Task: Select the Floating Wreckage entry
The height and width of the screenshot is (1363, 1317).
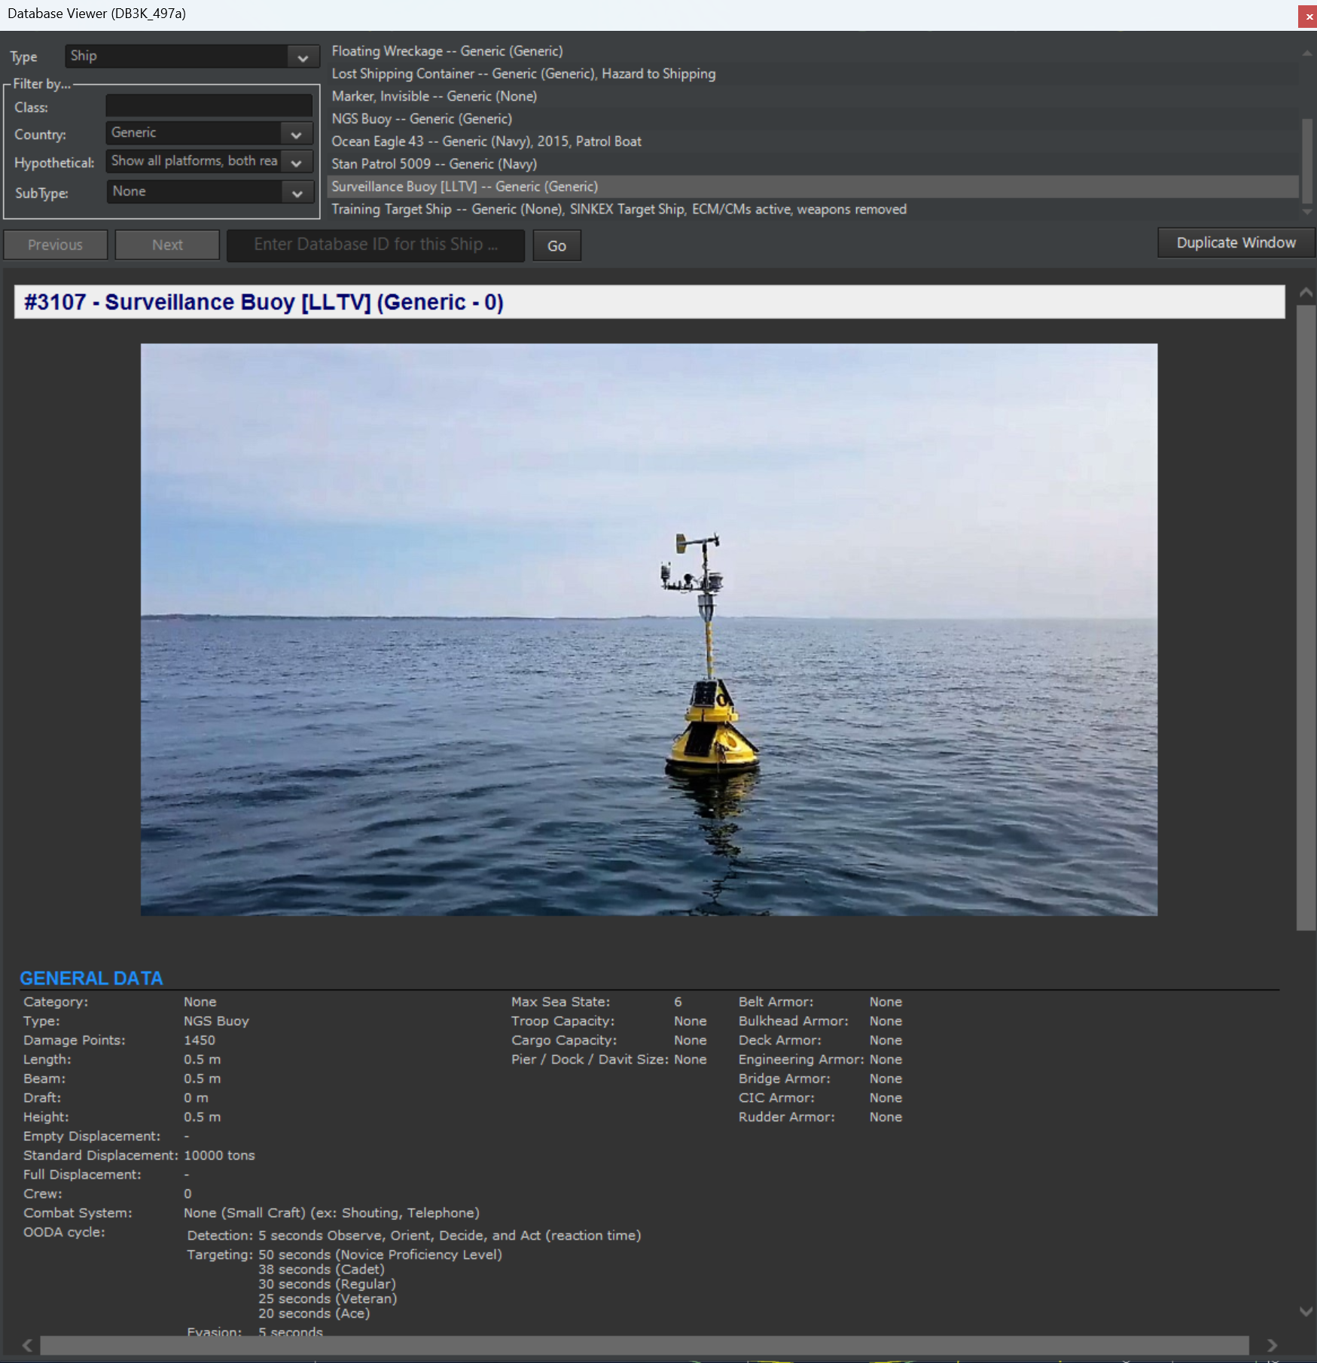Action: click(449, 51)
